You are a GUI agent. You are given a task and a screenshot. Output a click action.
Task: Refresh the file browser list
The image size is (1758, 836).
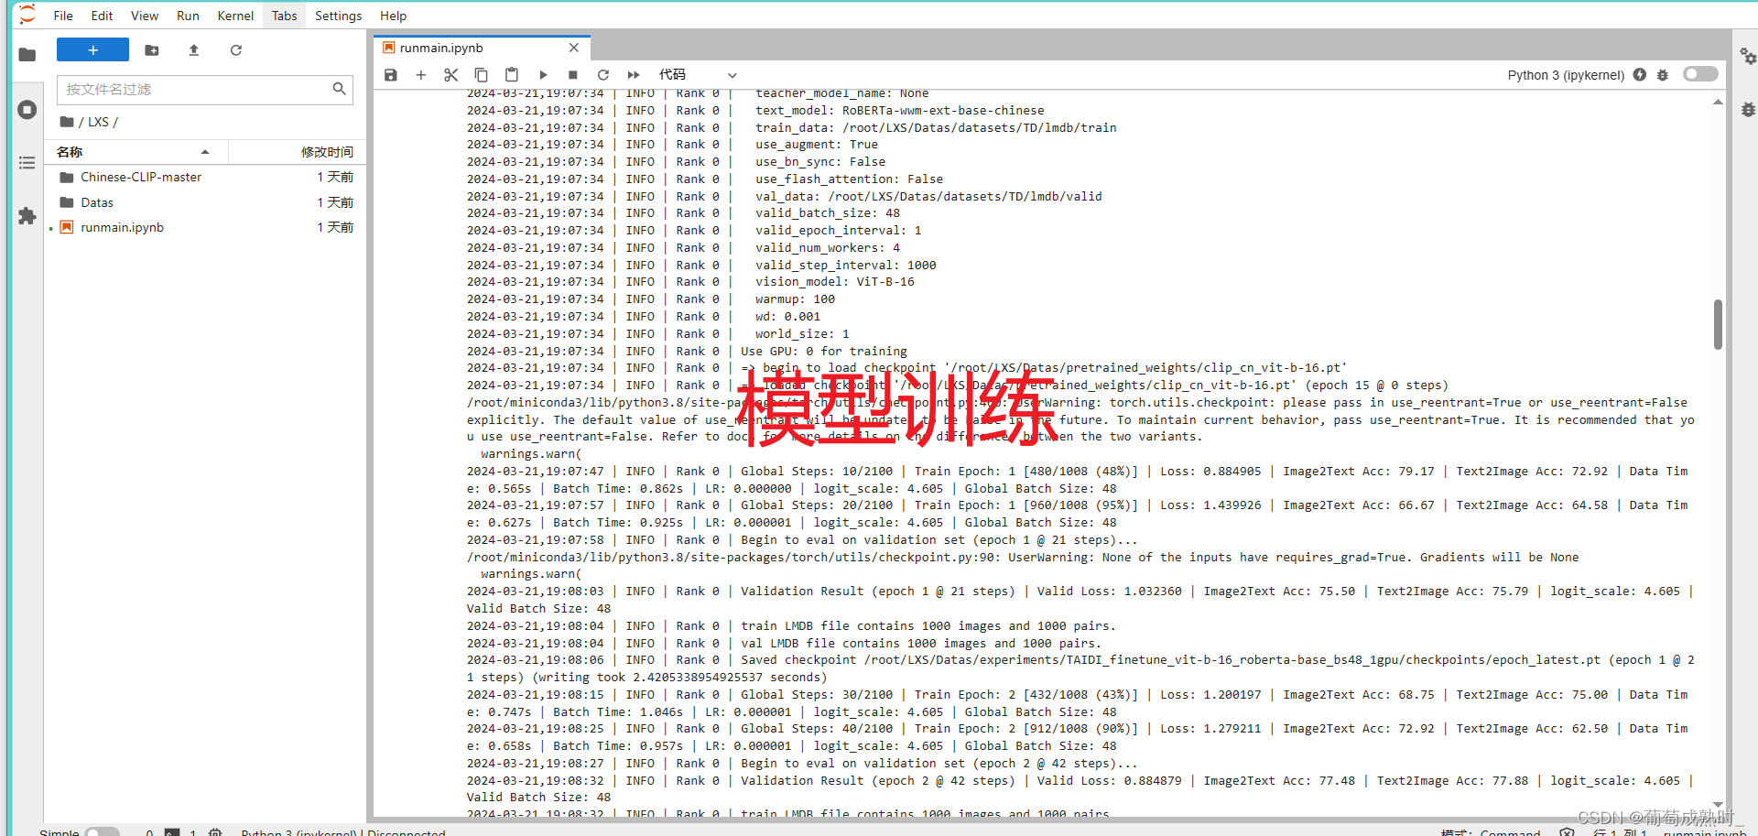(236, 50)
